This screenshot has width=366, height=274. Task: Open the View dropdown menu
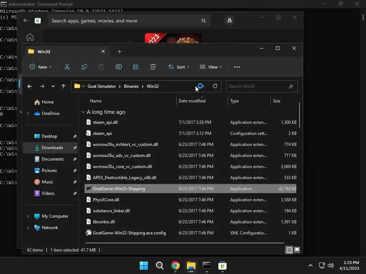[211, 67]
